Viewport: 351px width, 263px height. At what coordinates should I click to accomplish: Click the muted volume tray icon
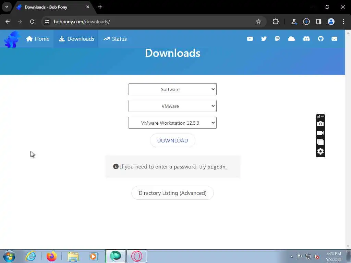coord(316,256)
